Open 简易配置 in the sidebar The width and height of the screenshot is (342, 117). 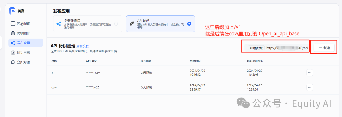(26, 24)
